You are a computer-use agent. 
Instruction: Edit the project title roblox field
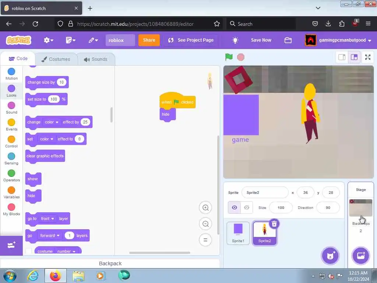120,40
